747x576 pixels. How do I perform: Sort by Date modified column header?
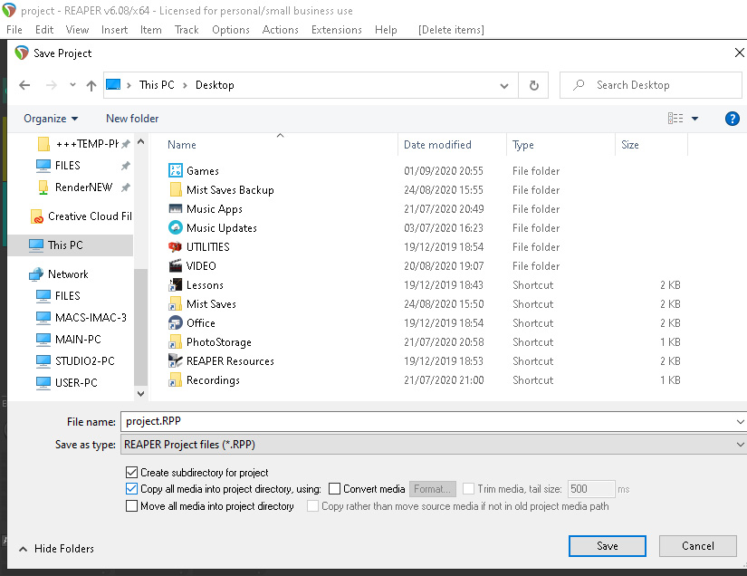[x=438, y=145]
